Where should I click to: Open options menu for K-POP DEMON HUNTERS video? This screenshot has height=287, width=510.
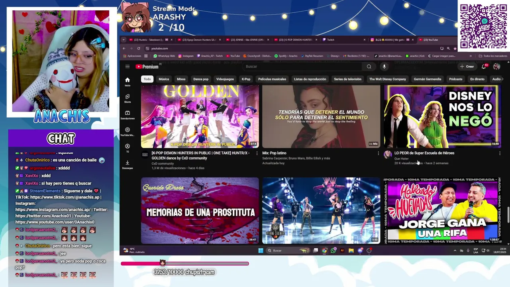(257, 153)
